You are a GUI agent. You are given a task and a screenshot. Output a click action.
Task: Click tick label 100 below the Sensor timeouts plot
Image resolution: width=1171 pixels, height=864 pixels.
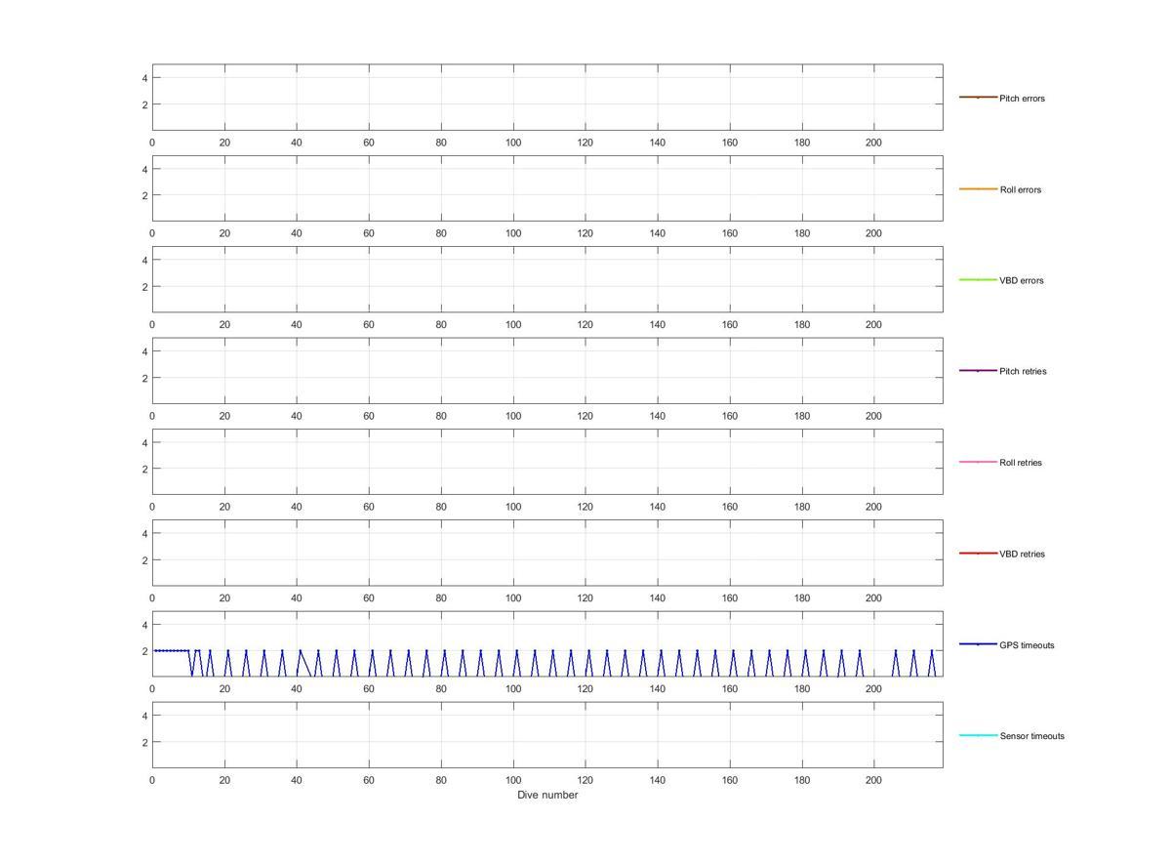(513, 780)
